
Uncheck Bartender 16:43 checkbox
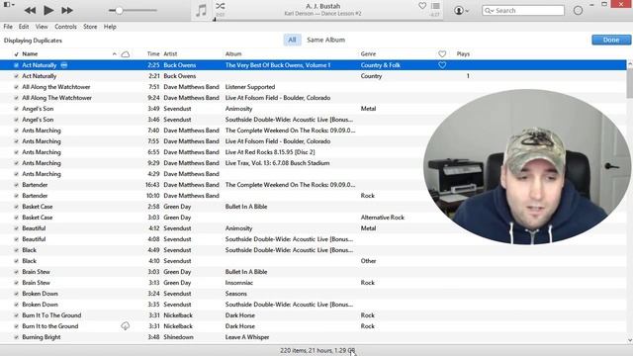16,185
